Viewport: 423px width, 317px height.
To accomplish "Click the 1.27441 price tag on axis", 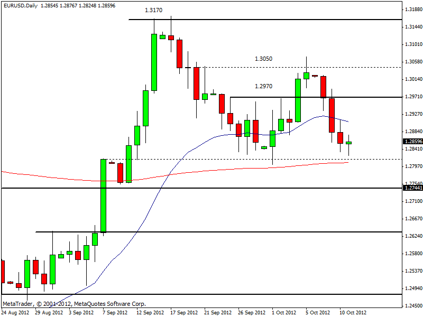I will pos(412,188).
